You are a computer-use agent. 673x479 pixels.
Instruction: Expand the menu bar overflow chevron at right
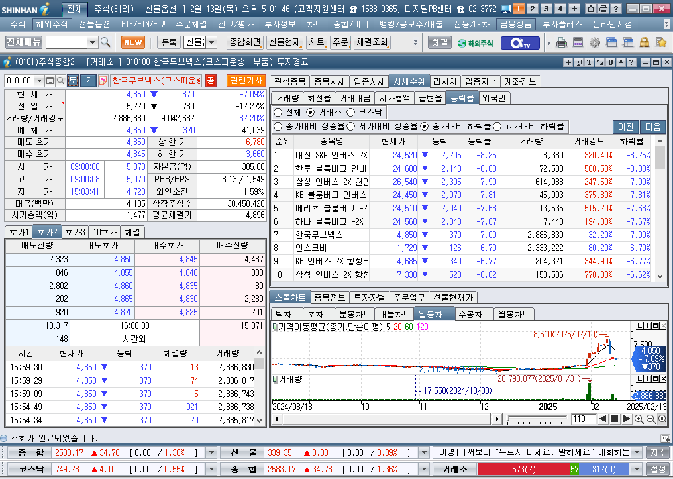tap(666, 24)
